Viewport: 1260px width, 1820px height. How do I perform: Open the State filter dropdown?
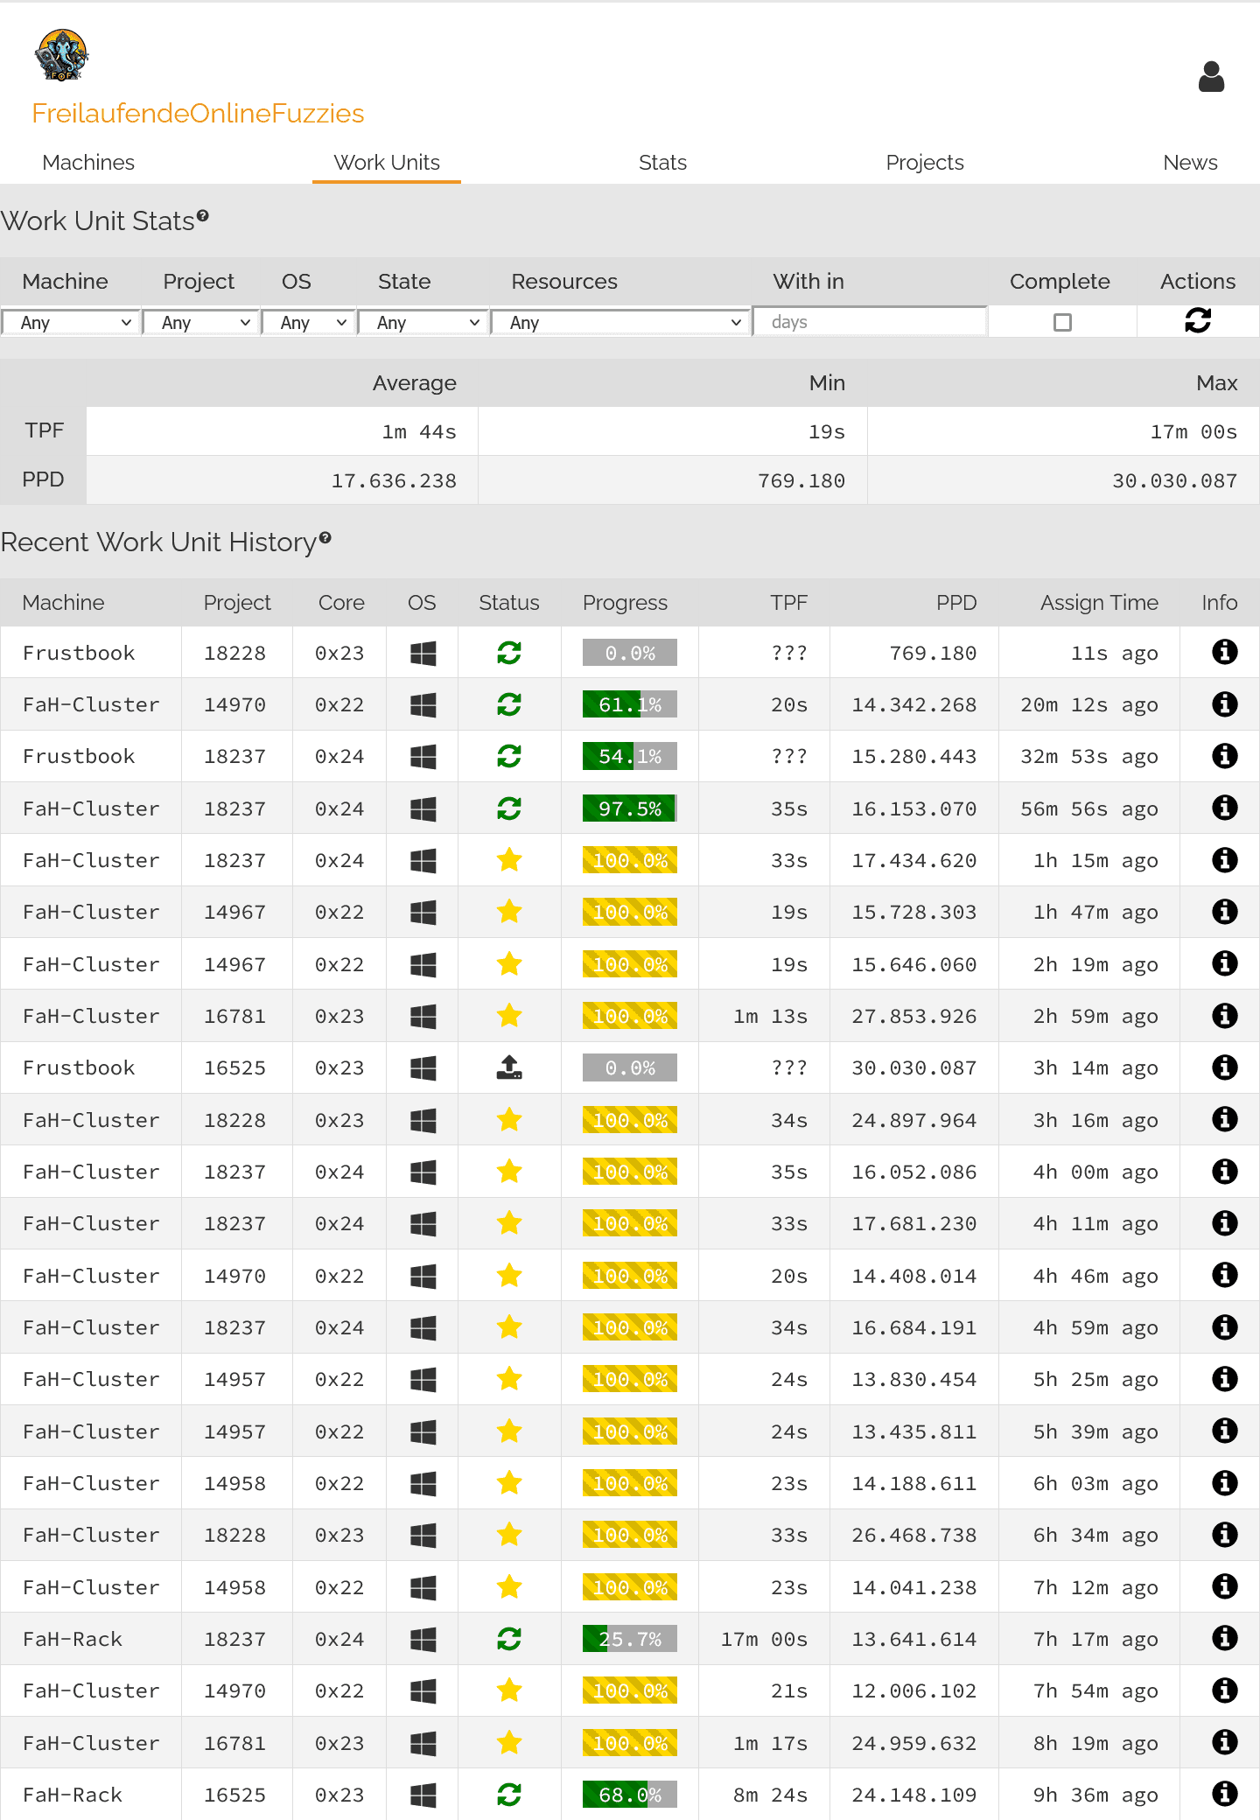(x=423, y=322)
